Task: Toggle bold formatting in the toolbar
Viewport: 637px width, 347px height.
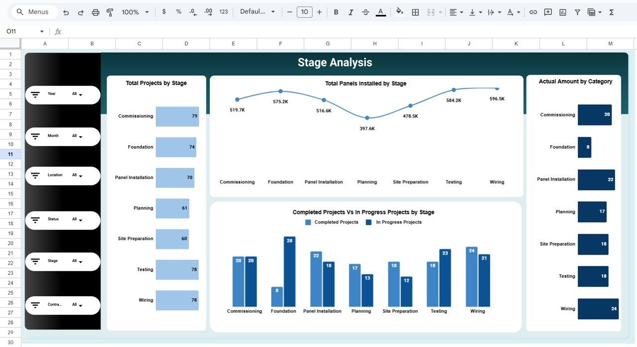Action: [x=336, y=11]
